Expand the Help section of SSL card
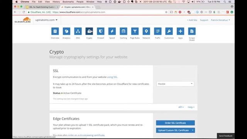 tap(191, 107)
